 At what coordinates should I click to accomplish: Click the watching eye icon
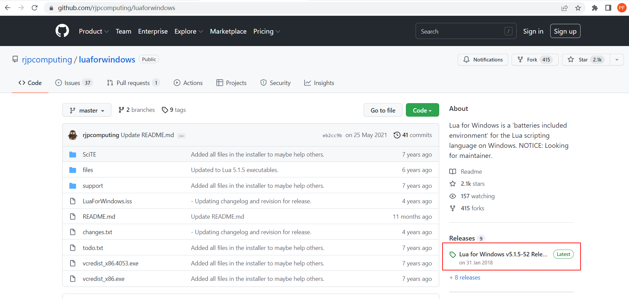453,196
